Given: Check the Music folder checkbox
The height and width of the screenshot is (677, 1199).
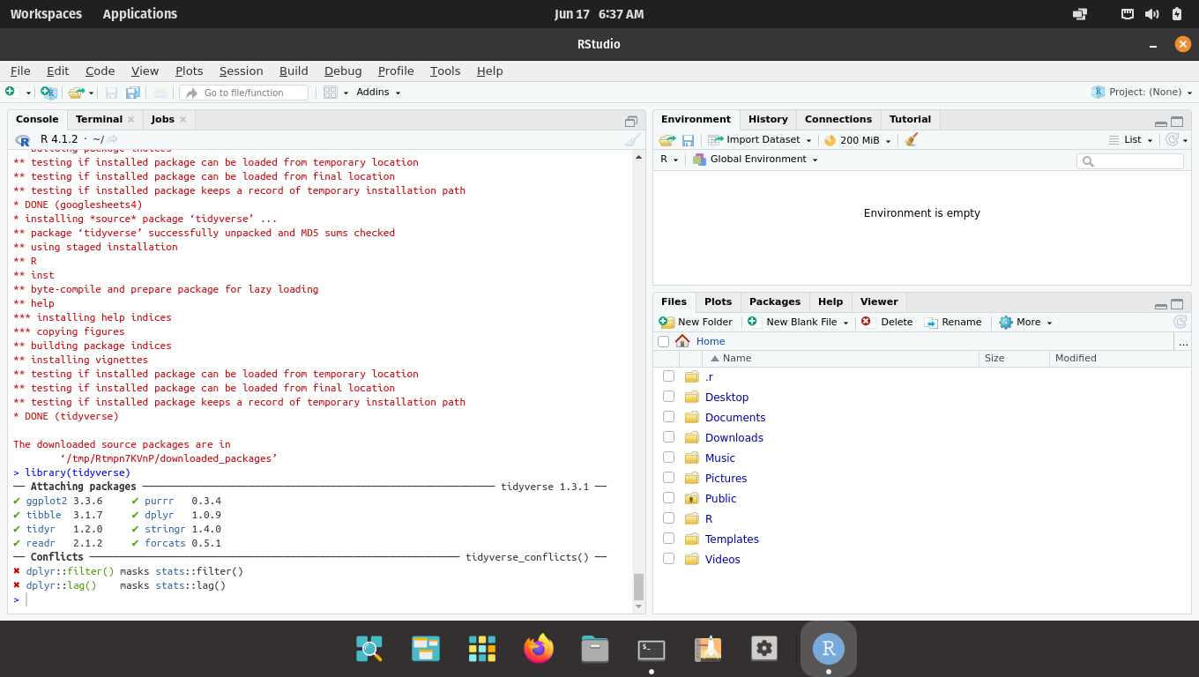Looking at the screenshot, I should 668,458.
